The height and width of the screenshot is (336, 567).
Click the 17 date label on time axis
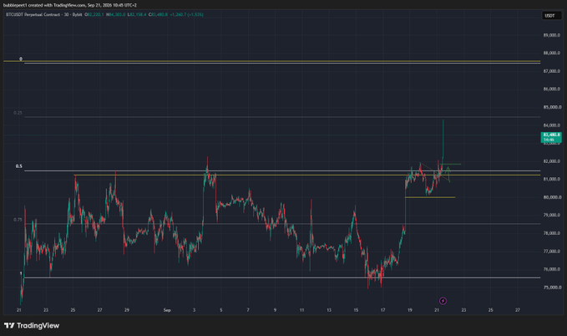point(382,310)
